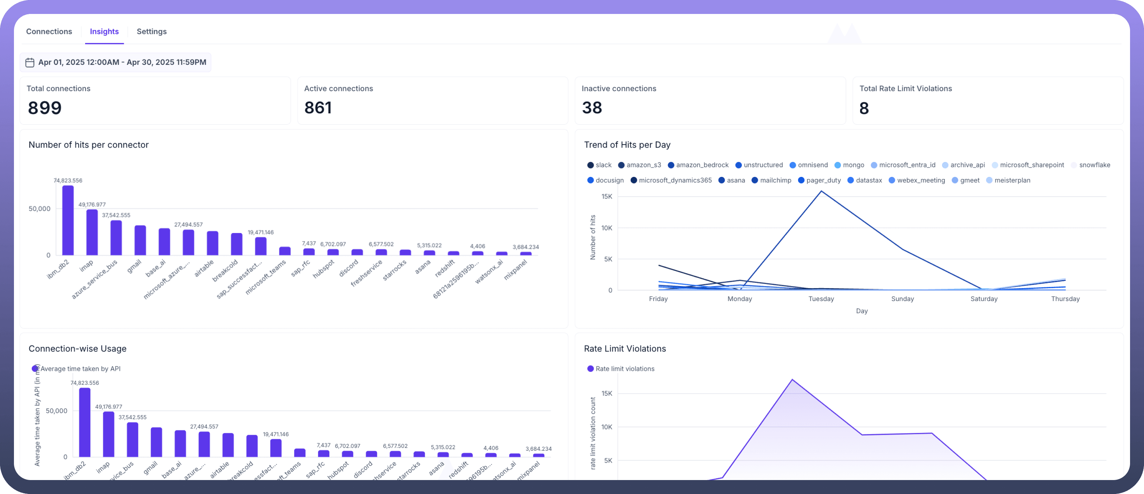Toggle the Rate limit violations legend
This screenshot has width=1144, height=494.
coord(590,369)
